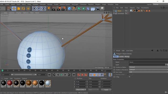The width and height of the screenshot is (168, 94).
Task: Open Edit Render Settings icon
Action: [64, 9]
